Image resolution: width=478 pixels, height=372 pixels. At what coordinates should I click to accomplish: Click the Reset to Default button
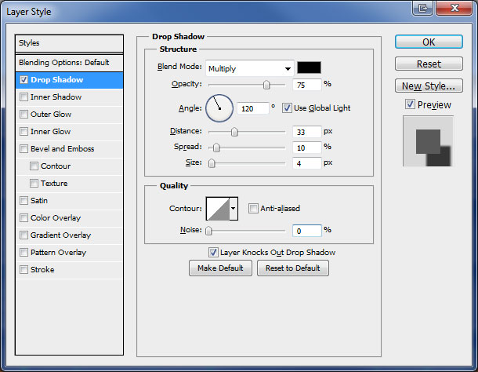(293, 268)
